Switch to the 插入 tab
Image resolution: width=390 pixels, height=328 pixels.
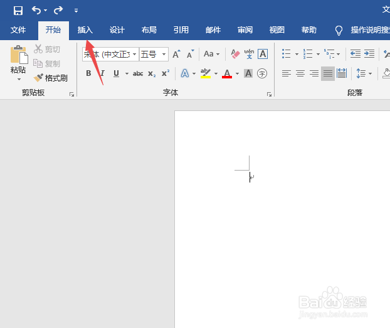point(85,30)
